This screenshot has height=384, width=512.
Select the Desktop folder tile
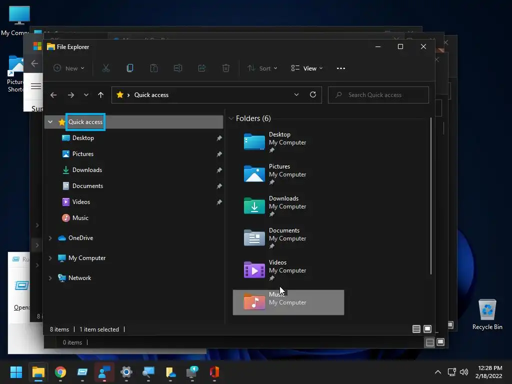[288, 142]
